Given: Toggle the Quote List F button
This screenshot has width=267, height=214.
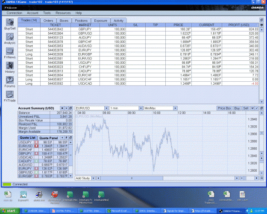Looking at the screenshot, I should pos(66,138).
